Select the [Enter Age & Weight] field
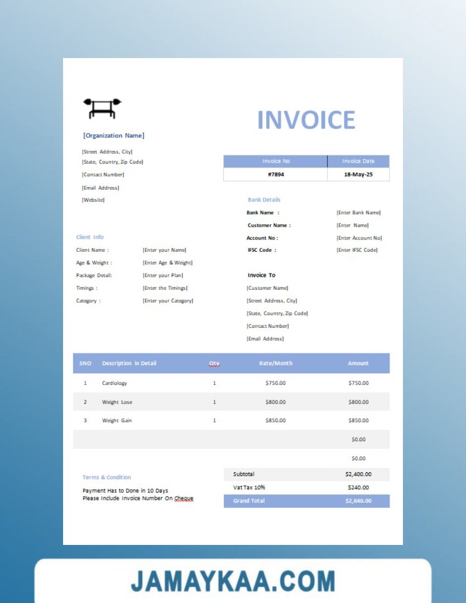The height and width of the screenshot is (603, 466). click(x=167, y=263)
